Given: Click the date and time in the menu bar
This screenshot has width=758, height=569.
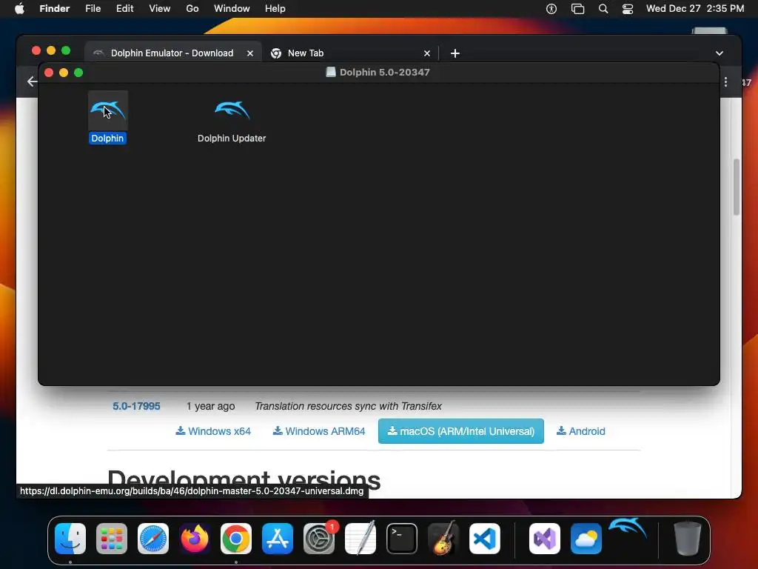Looking at the screenshot, I should [x=694, y=9].
